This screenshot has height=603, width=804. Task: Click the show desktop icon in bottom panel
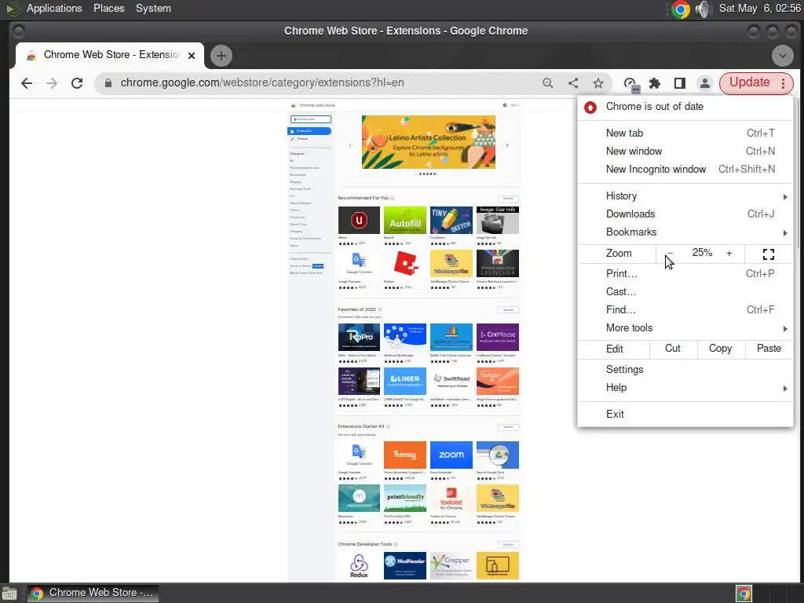coord(9,594)
